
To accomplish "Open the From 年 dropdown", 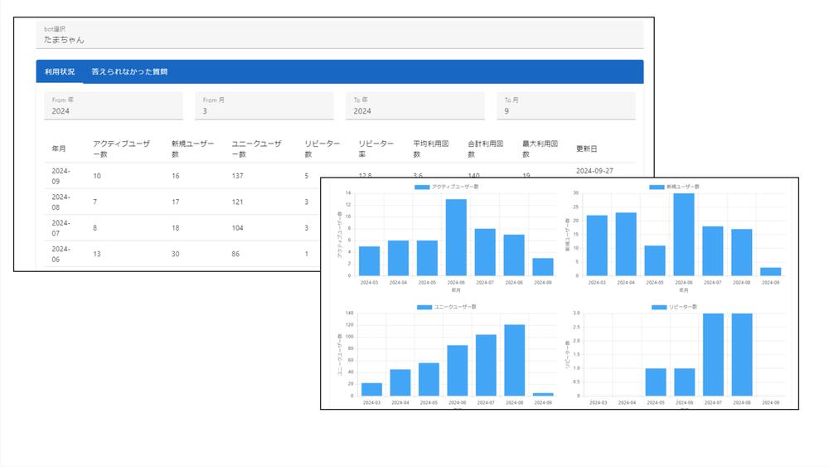I will [x=113, y=106].
